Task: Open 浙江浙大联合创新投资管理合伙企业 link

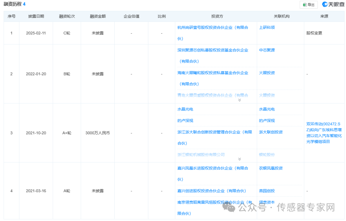Action: tap(215, 138)
